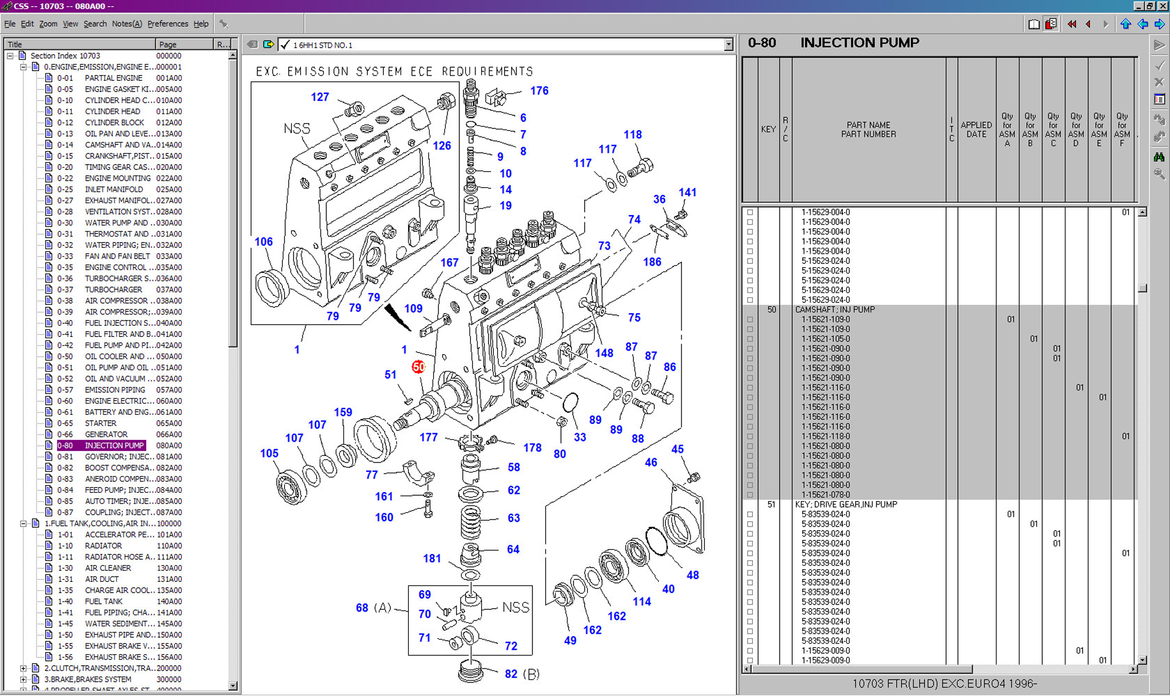Click the blue left arrow navigation icon
1170x696 pixels.
(1143, 24)
